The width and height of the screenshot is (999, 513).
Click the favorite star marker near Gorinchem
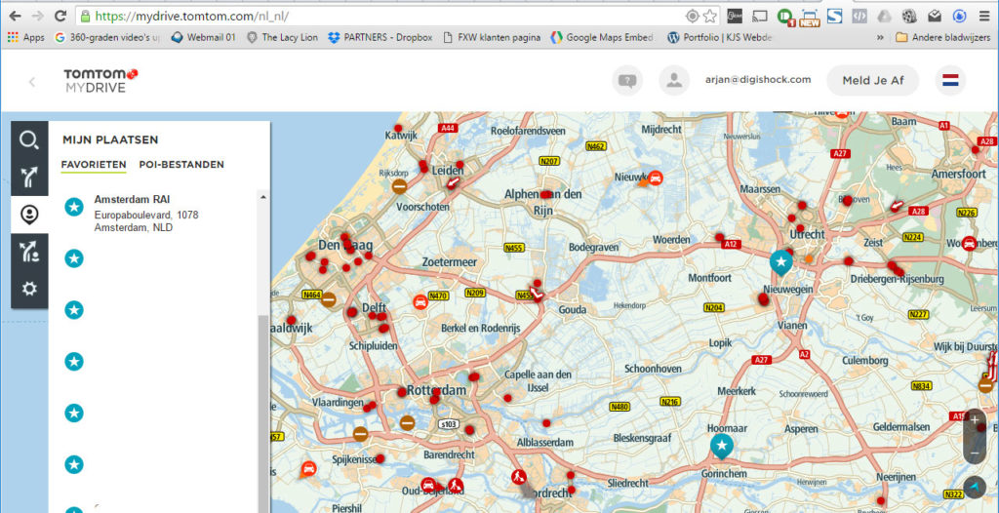click(722, 447)
